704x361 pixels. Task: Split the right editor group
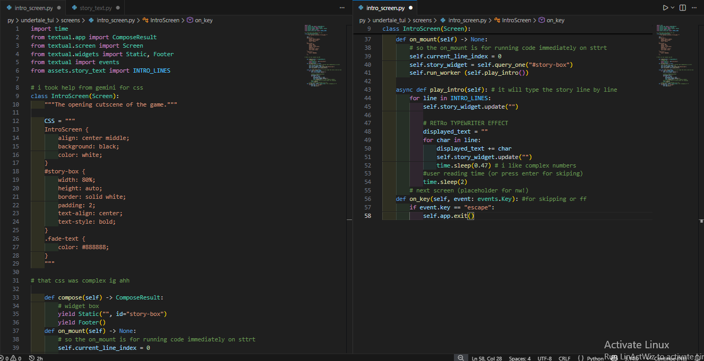(x=683, y=8)
